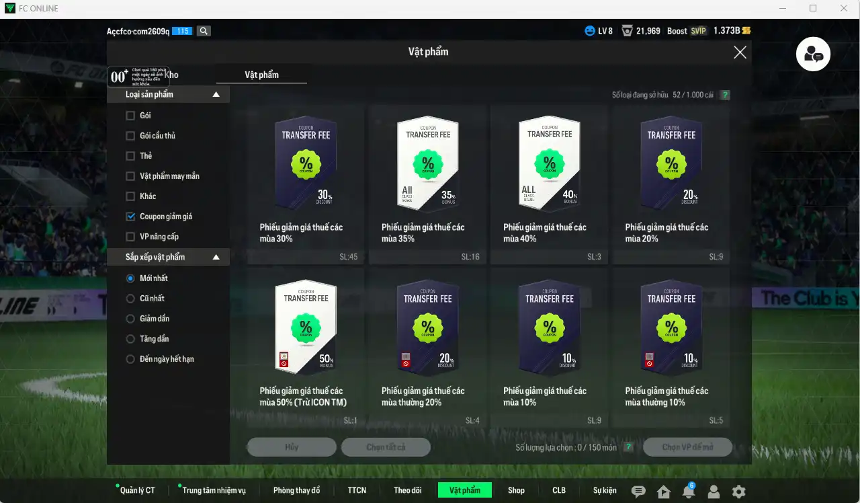The width and height of the screenshot is (860, 503).
Task: Sort items by Cũ nhất
Action: (130, 299)
